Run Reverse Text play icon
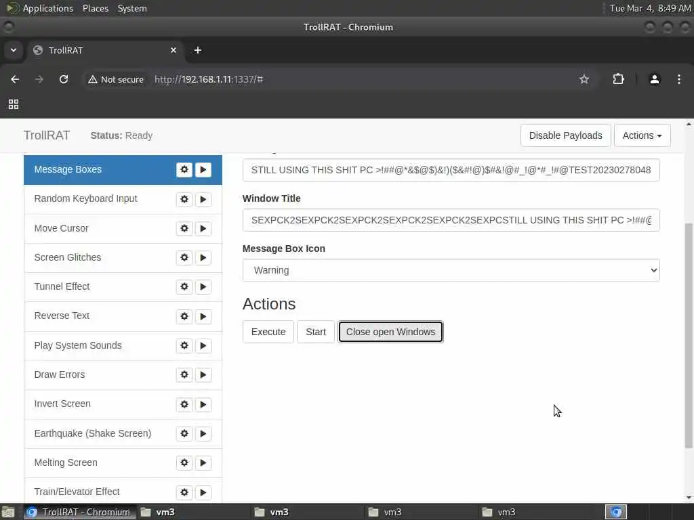This screenshot has height=520, width=694. (x=203, y=317)
